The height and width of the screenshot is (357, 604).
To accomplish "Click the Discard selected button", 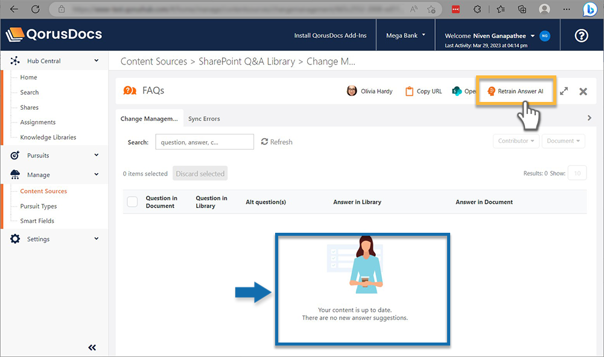I will click(x=200, y=173).
